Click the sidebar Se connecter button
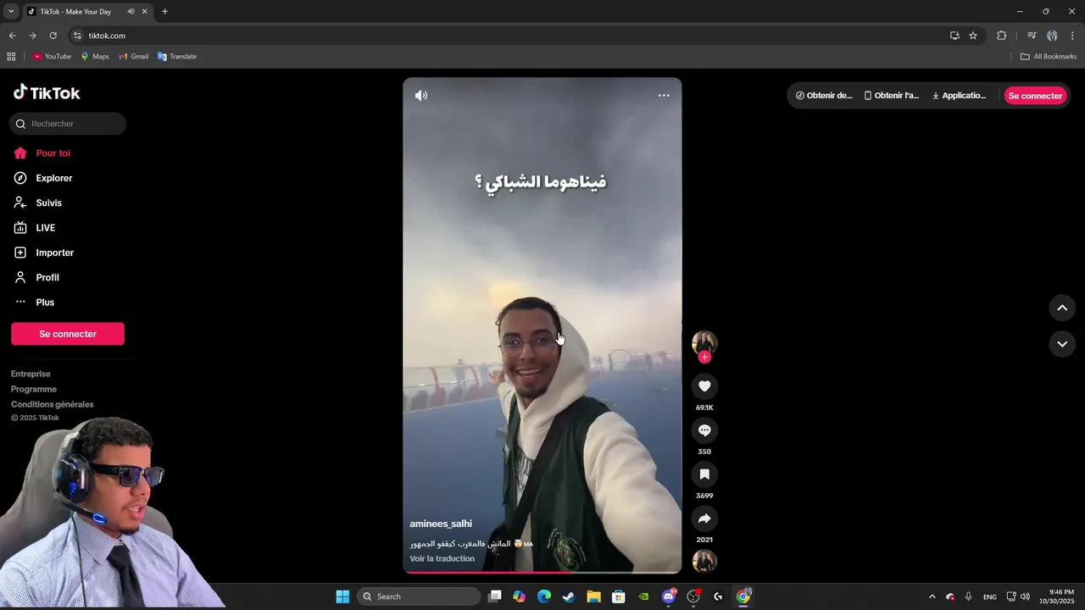This screenshot has width=1085, height=610. click(68, 334)
